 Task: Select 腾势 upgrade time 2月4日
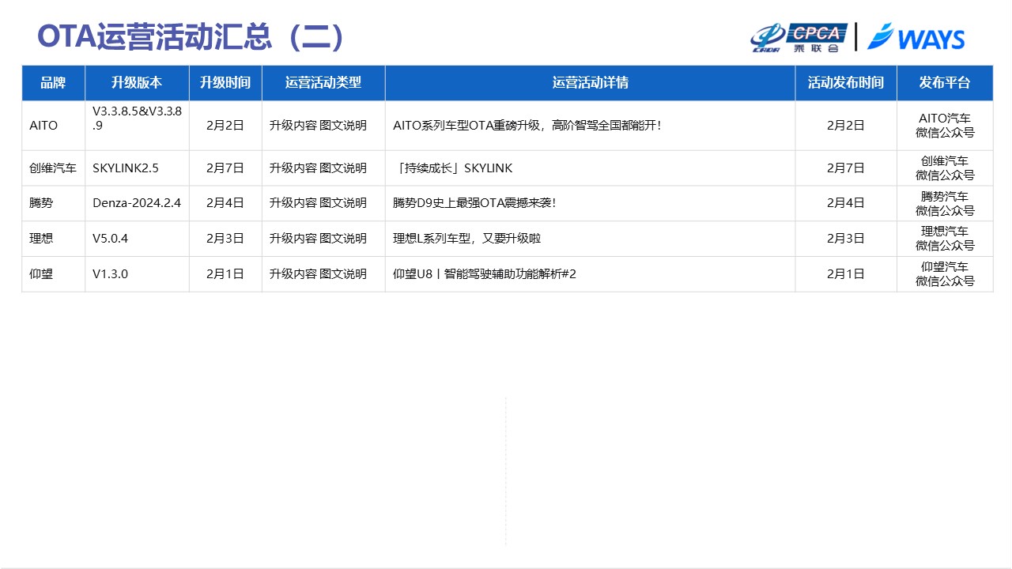click(225, 203)
